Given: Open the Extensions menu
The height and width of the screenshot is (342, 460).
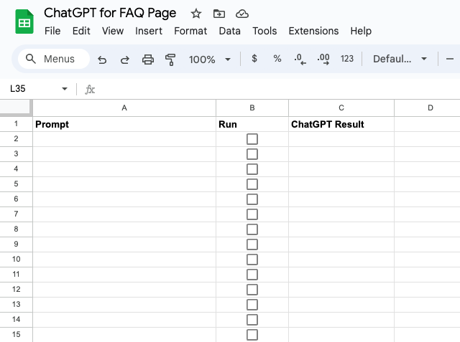Looking at the screenshot, I should pos(313,31).
